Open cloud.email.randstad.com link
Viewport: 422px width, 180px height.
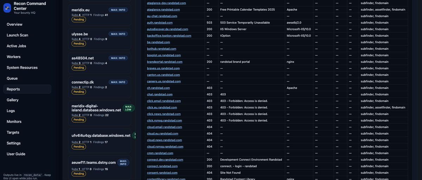point(165,127)
